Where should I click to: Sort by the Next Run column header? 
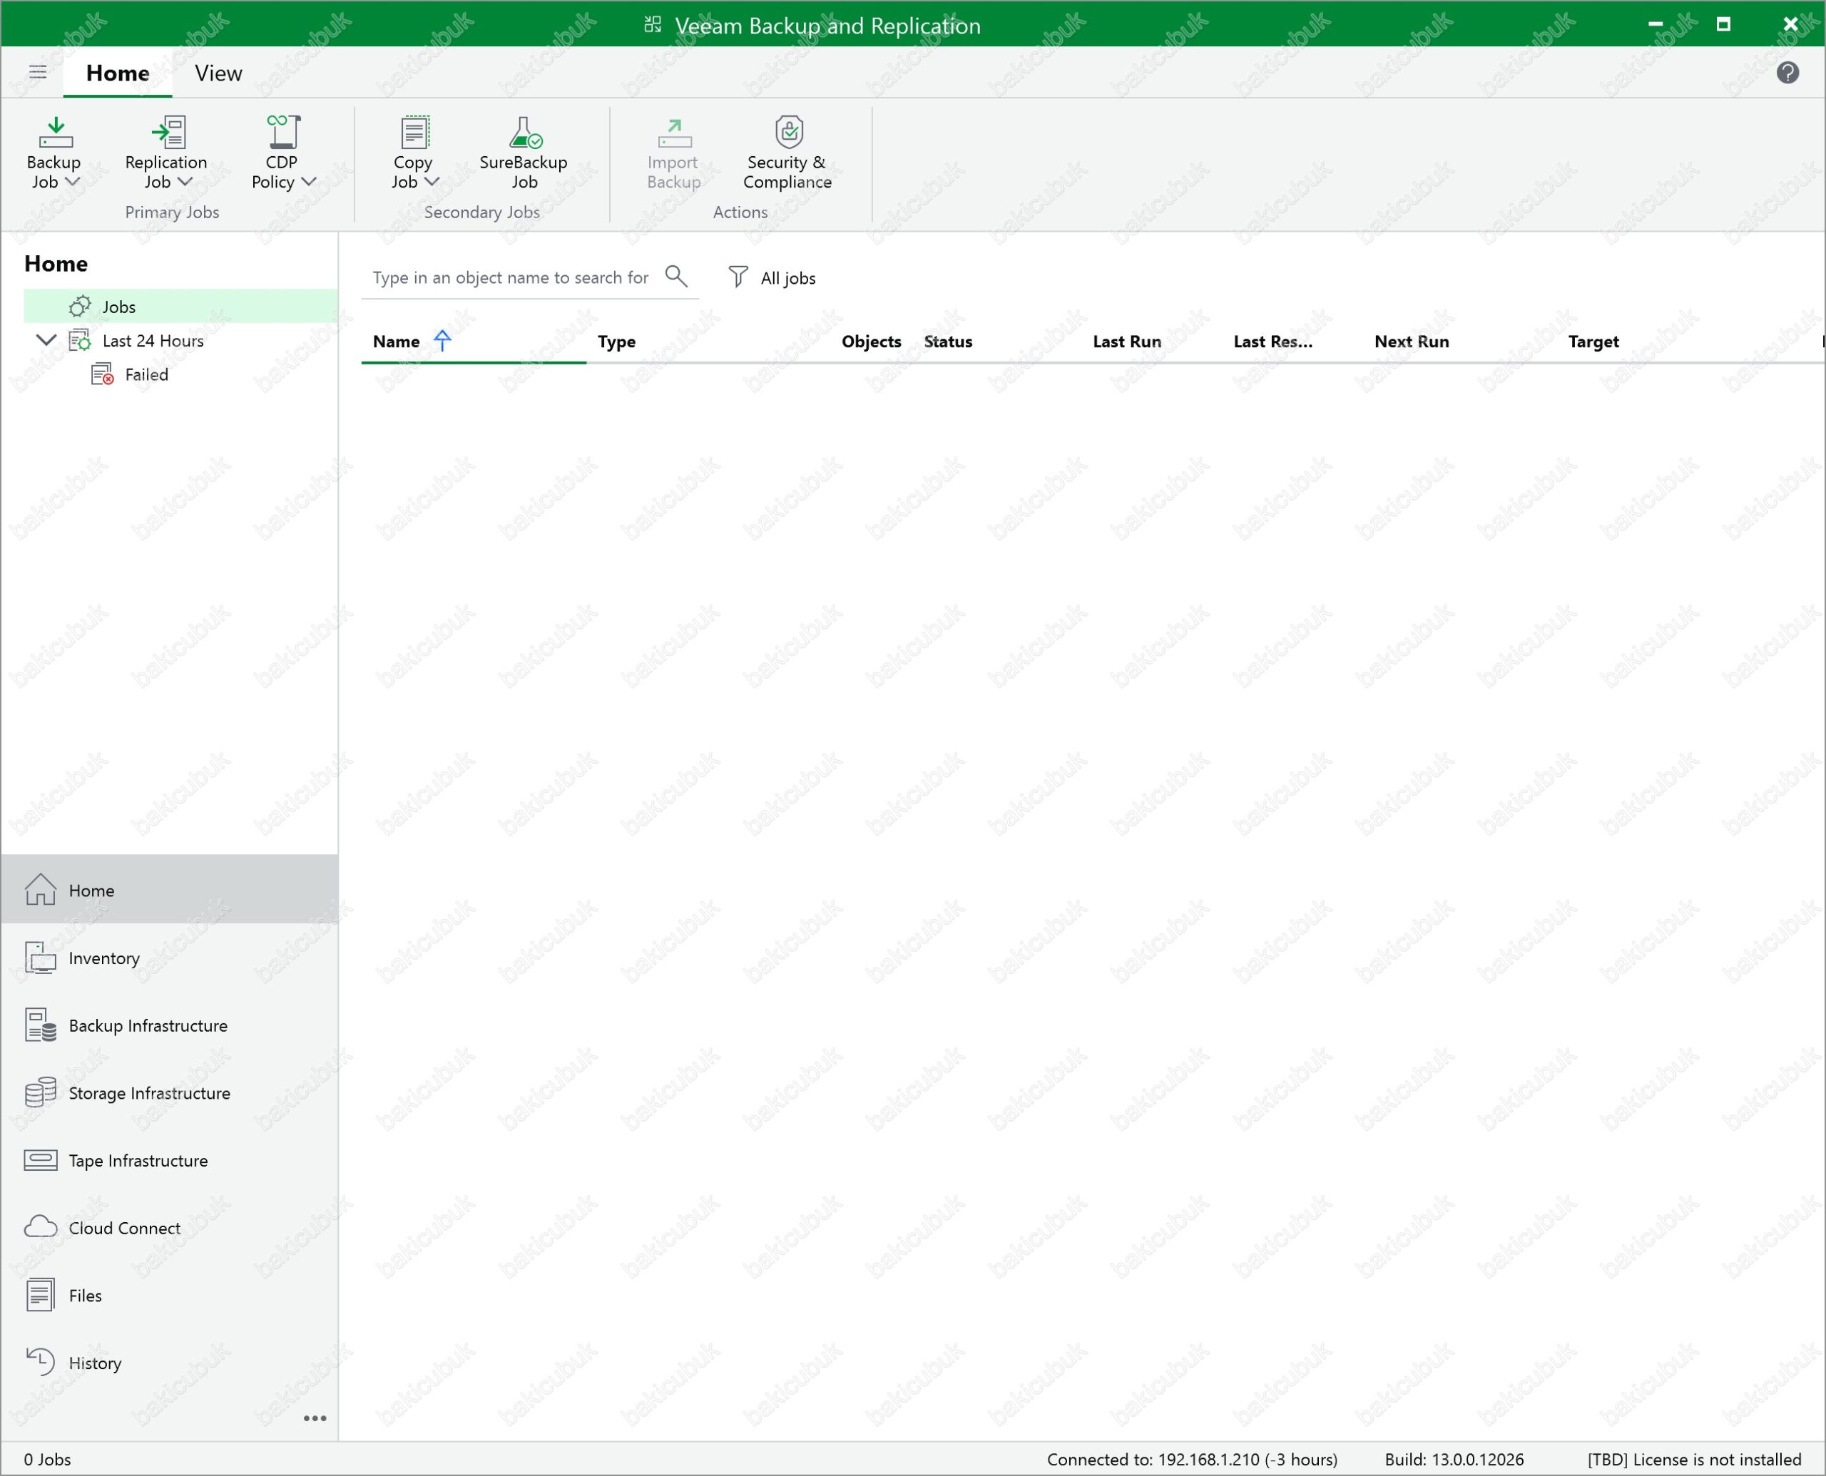1411,341
